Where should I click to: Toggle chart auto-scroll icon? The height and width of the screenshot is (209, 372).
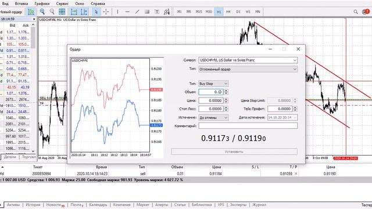click(74, 12)
